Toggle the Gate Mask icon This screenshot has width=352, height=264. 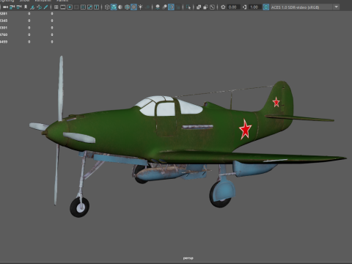pyautogui.click(x=76, y=7)
